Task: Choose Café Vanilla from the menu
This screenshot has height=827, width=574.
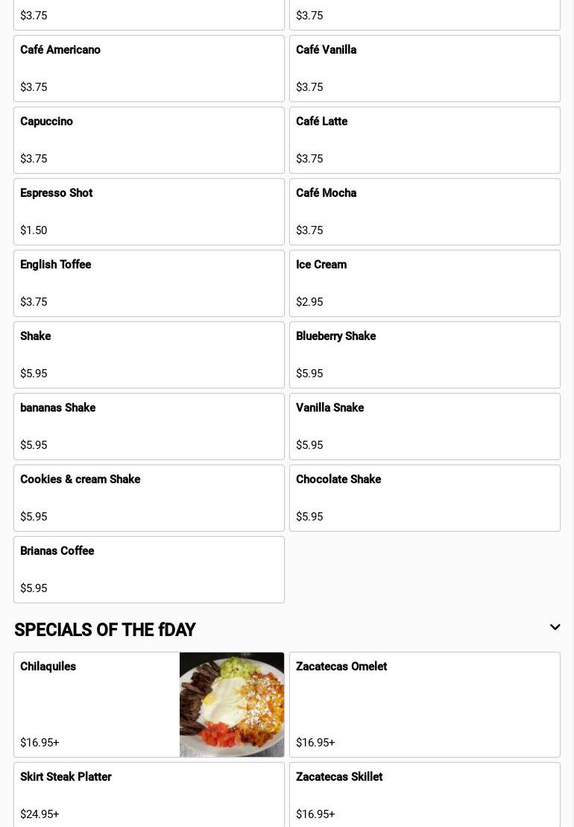Action: [x=424, y=69]
